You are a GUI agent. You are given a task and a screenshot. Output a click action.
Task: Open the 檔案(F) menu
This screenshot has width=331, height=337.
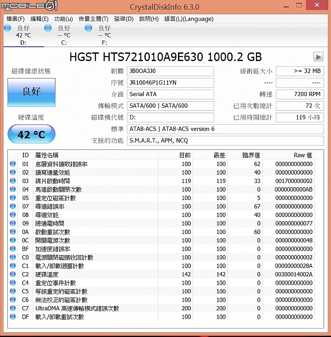point(16,19)
